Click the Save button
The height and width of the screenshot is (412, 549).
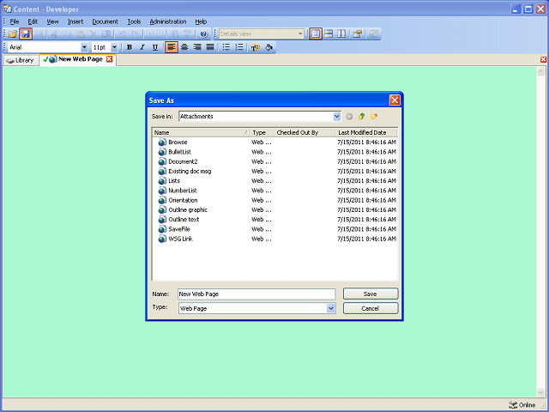point(371,294)
